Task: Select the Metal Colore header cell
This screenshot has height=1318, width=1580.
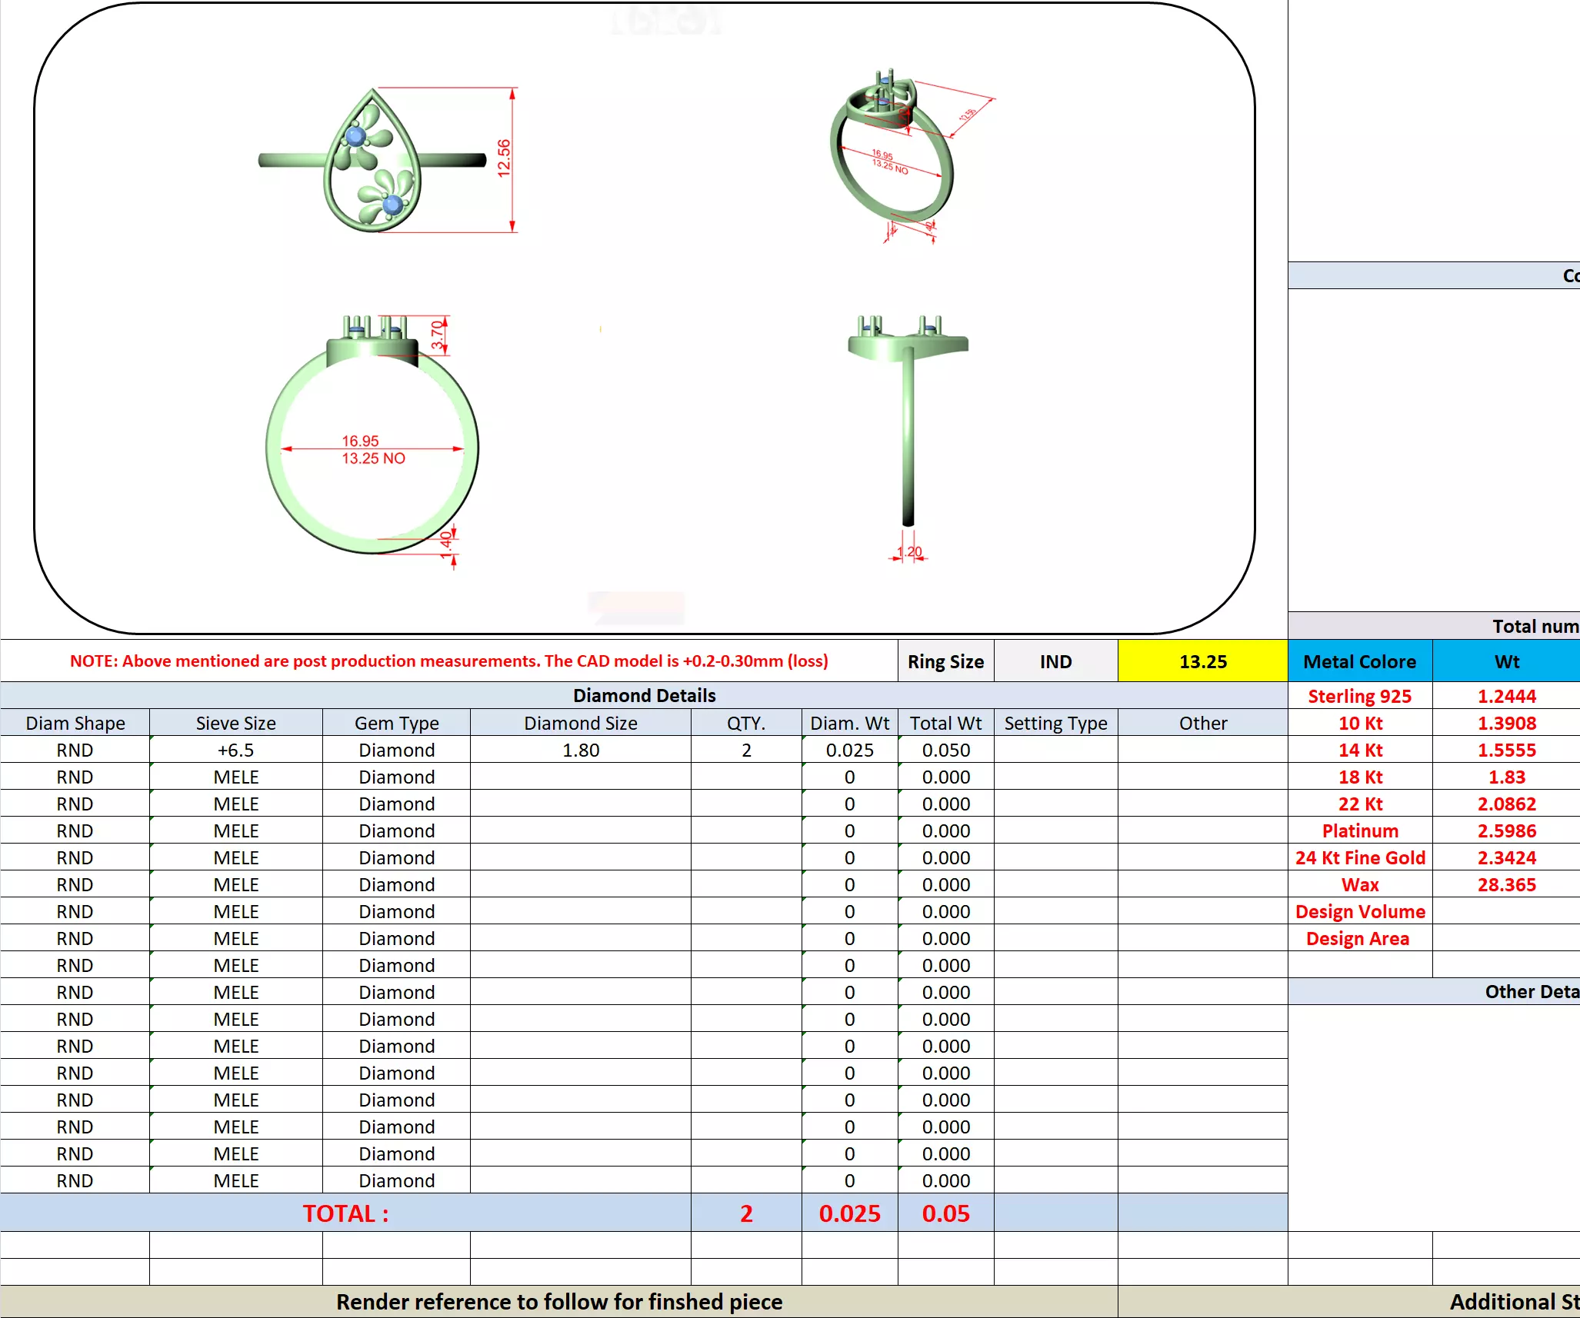Action: pos(1359,661)
